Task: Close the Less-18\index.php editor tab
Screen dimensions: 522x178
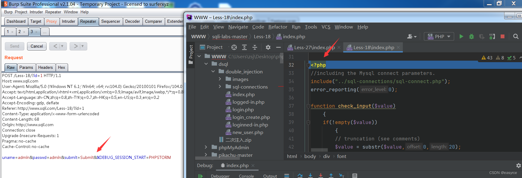Action: (x=398, y=47)
